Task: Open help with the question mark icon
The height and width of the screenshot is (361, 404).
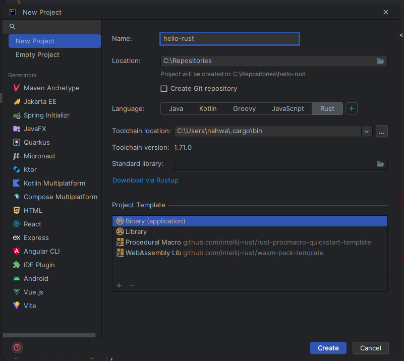Action: [x=17, y=347]
